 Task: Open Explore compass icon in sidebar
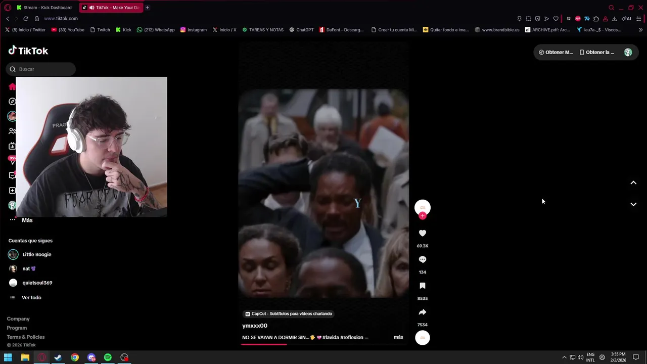click(x=12, y=102)
